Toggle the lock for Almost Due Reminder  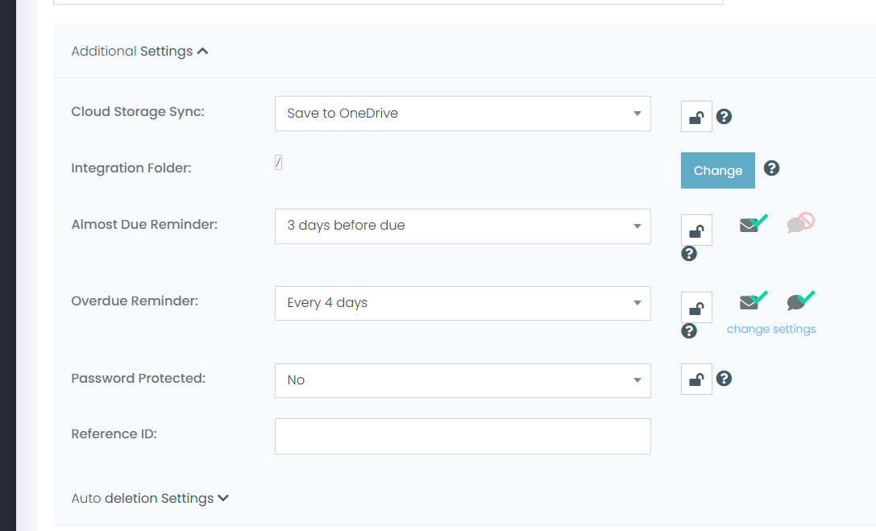pyautogui.click(x=696, y=230)
